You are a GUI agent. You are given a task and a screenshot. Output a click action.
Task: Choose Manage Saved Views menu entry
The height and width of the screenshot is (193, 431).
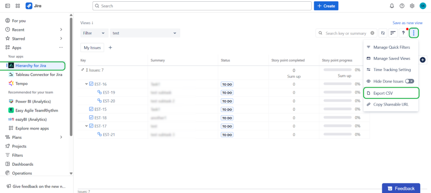pyautogui.click(x=391, y=58)
